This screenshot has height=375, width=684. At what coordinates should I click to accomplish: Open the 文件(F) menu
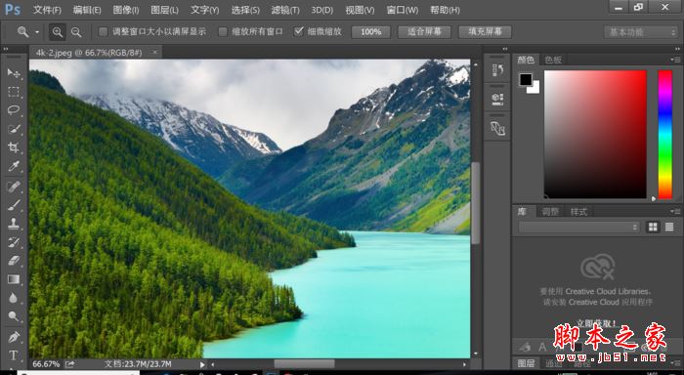coord(47,10)
